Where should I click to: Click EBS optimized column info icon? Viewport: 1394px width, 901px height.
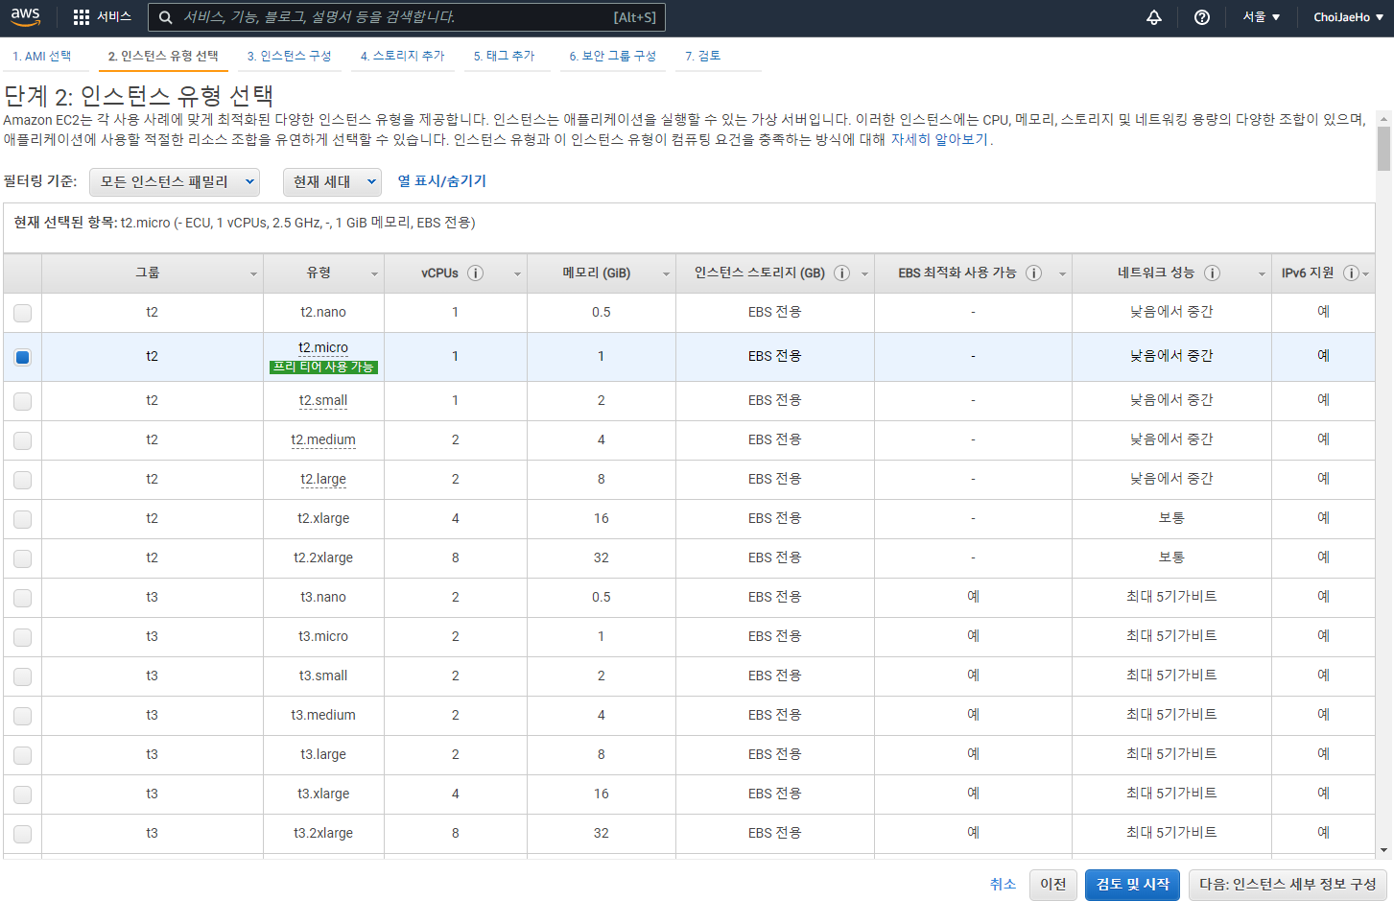tap(1033, 273)
